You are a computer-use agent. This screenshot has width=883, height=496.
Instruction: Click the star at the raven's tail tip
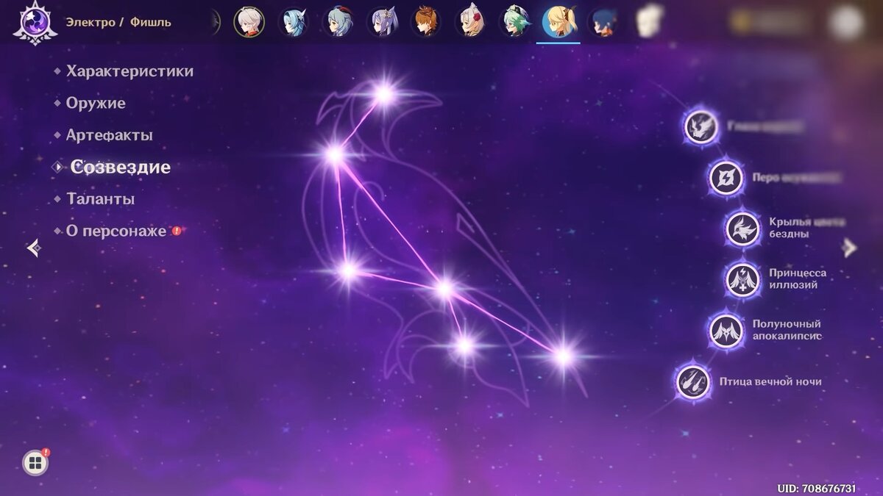[563, 356]
